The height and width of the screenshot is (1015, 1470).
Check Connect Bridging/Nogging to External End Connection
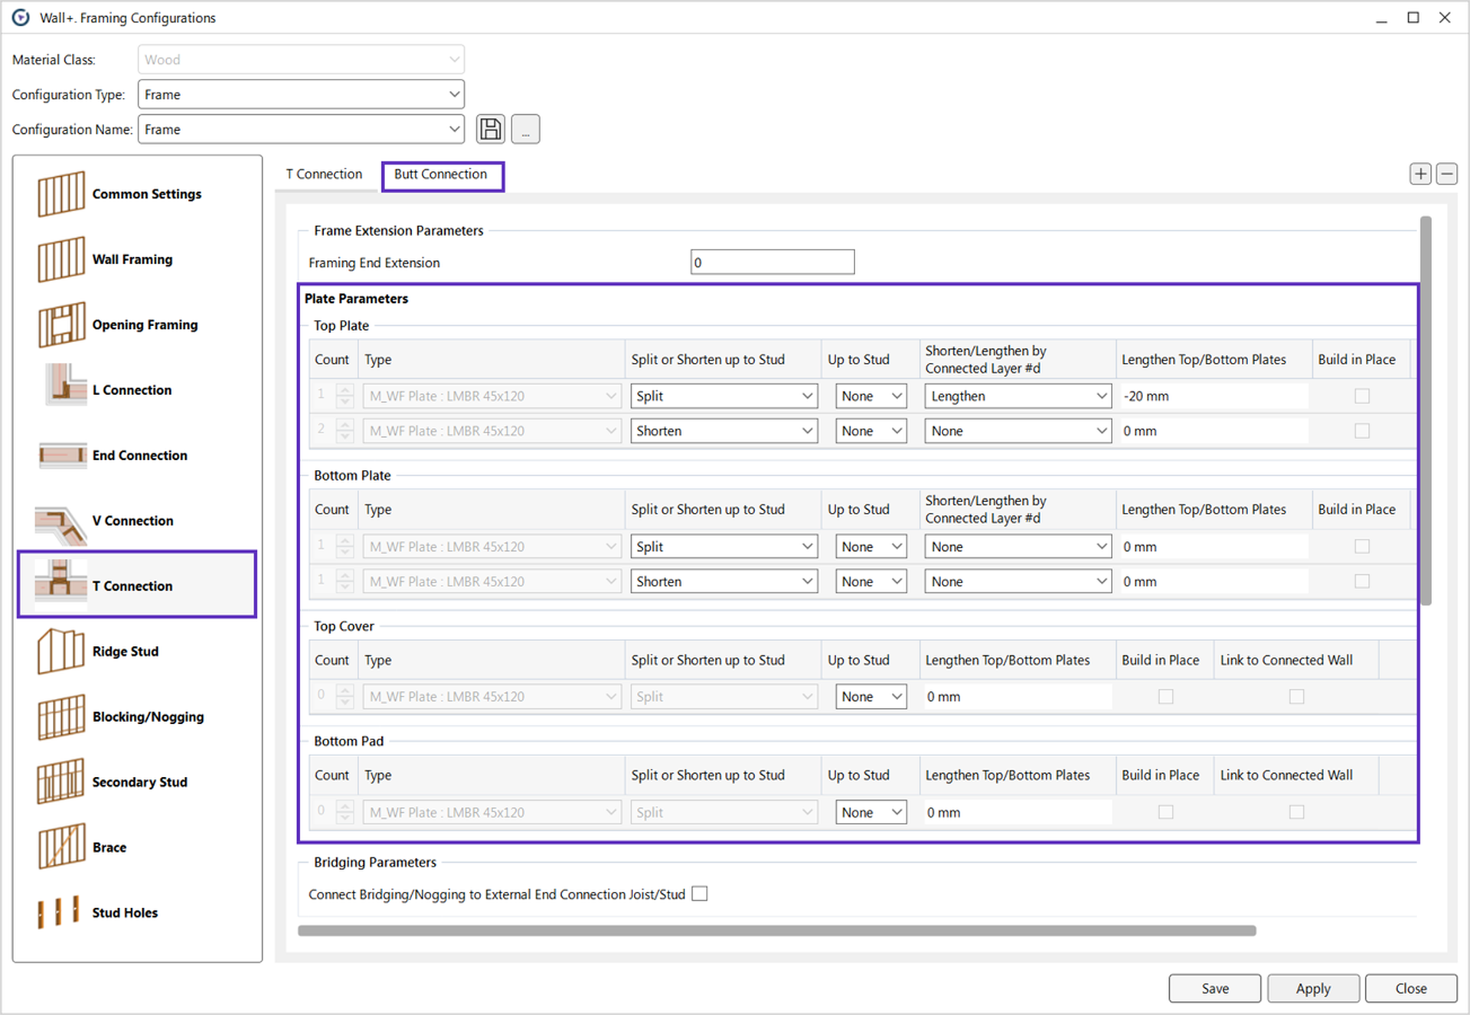(x=699, y=893)
